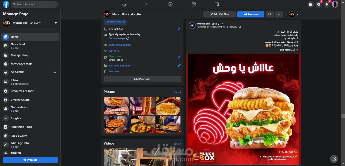Open the account profile picture in top bar

click(335, 4)
